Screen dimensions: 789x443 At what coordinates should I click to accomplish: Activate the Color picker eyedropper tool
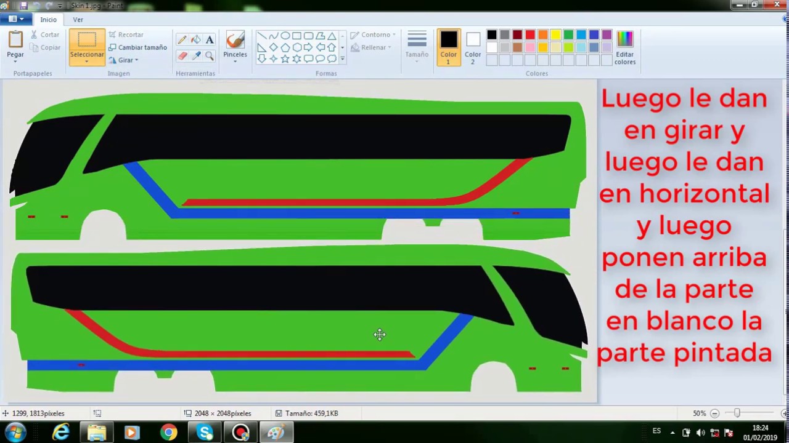196,56
